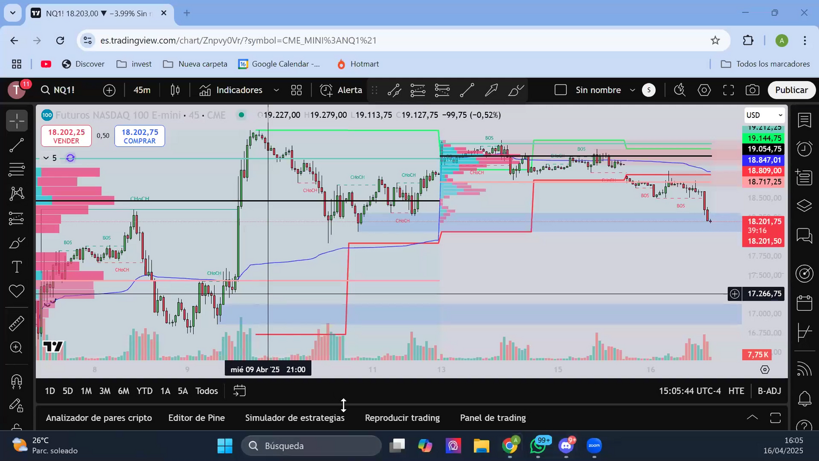
Task: Click the Publicar button
Action: 791,90
